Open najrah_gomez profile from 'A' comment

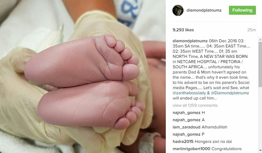186,120
